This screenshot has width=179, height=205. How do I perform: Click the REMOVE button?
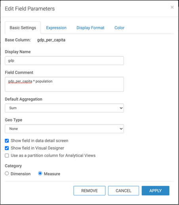pyautogui.click(x=89, y=191)
